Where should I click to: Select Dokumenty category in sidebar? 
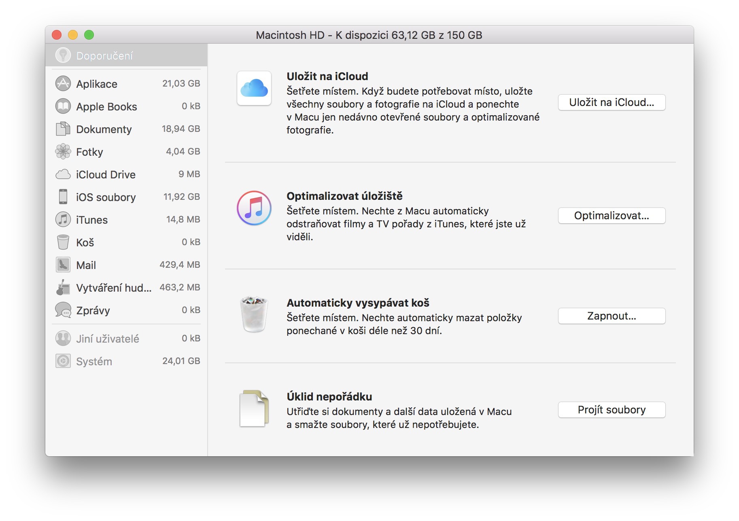point(104,129)
